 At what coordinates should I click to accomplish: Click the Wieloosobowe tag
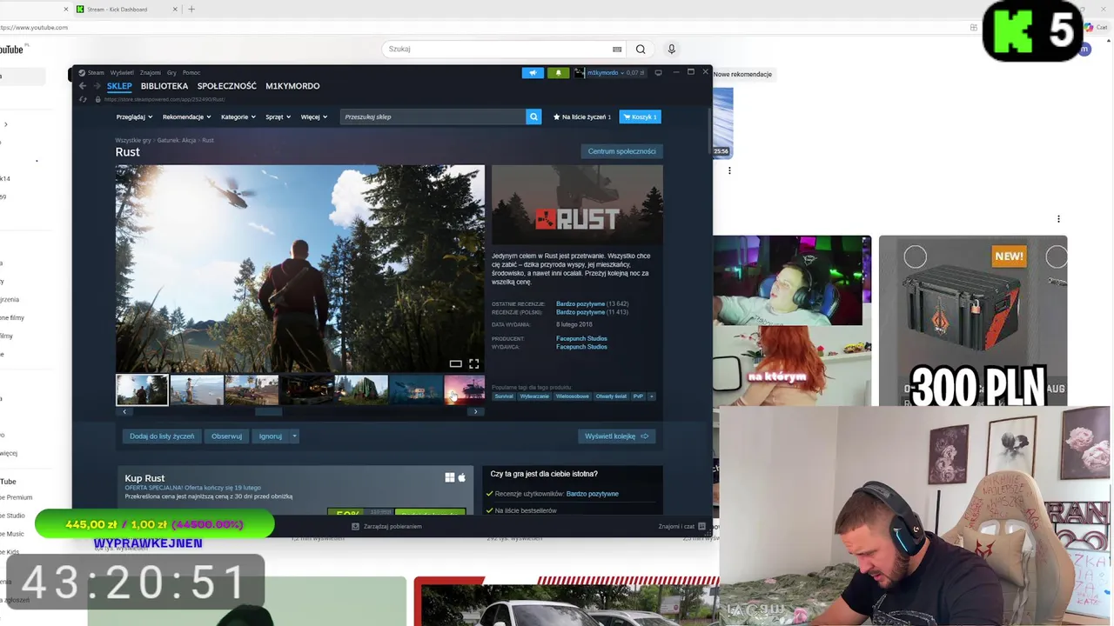(x=573, y=396)
